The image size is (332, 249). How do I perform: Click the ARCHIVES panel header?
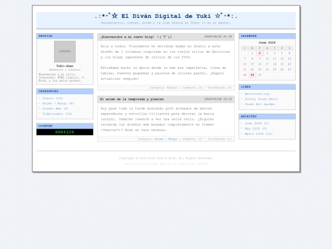click(x=267, y=116)
